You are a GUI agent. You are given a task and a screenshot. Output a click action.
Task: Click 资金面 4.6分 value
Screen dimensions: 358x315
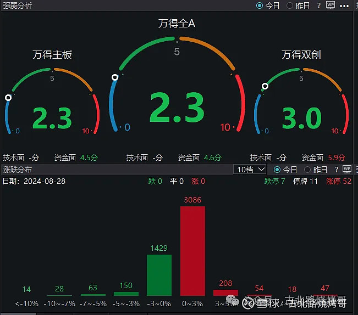coord(213,157)
